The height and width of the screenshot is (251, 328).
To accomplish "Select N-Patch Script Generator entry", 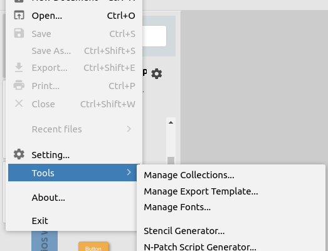I will point(200,247).
